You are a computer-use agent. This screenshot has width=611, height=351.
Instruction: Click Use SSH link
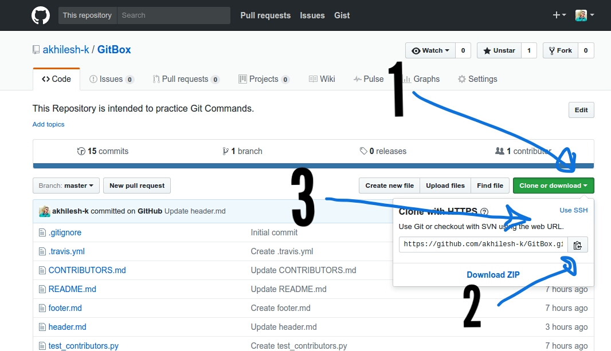574,210
